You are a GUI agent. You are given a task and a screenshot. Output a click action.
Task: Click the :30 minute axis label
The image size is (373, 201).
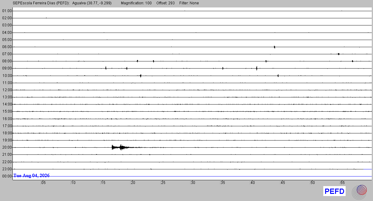(x=193, y=183)
